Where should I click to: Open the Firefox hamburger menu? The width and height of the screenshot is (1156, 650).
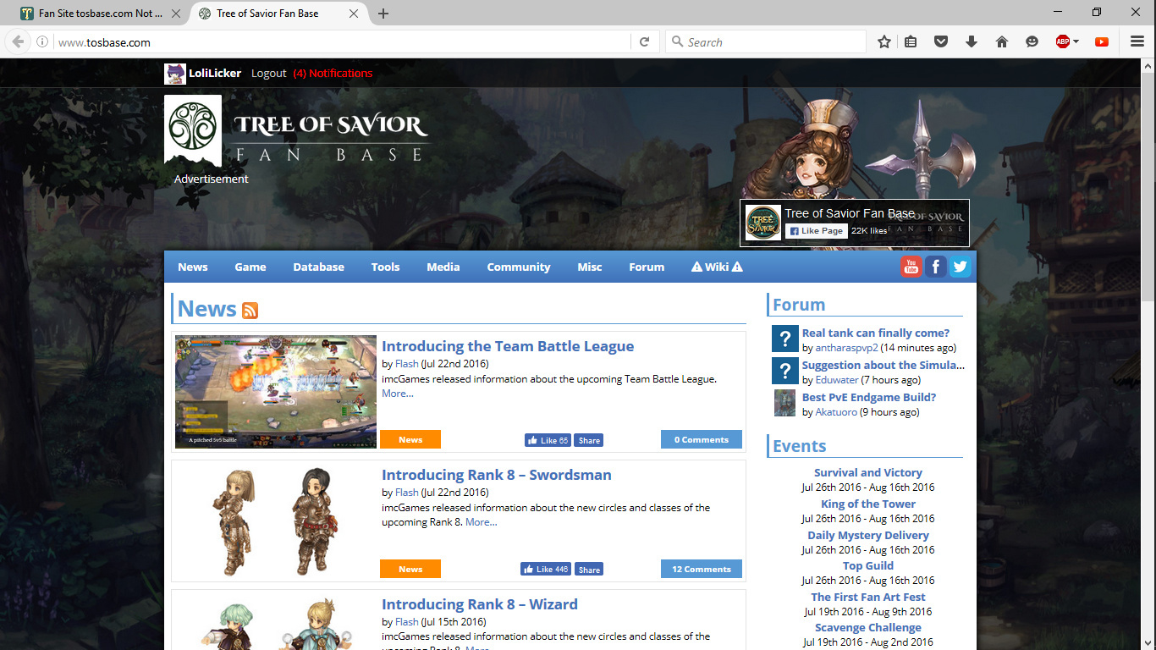1137,41
